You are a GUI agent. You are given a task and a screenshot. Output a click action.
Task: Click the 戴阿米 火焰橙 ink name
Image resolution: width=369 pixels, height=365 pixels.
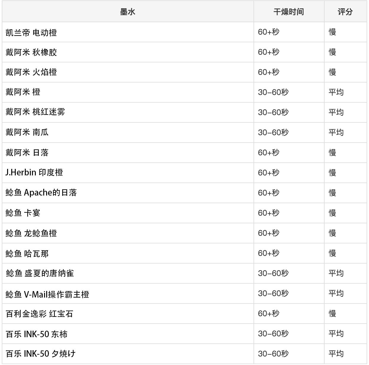(x=31, y=72)
